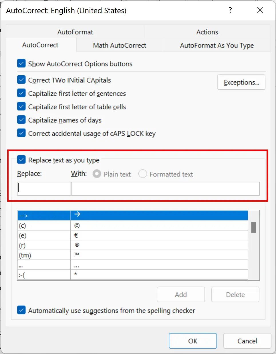Click the Delete button
The image size is (276, 354).
pos(235,294)
